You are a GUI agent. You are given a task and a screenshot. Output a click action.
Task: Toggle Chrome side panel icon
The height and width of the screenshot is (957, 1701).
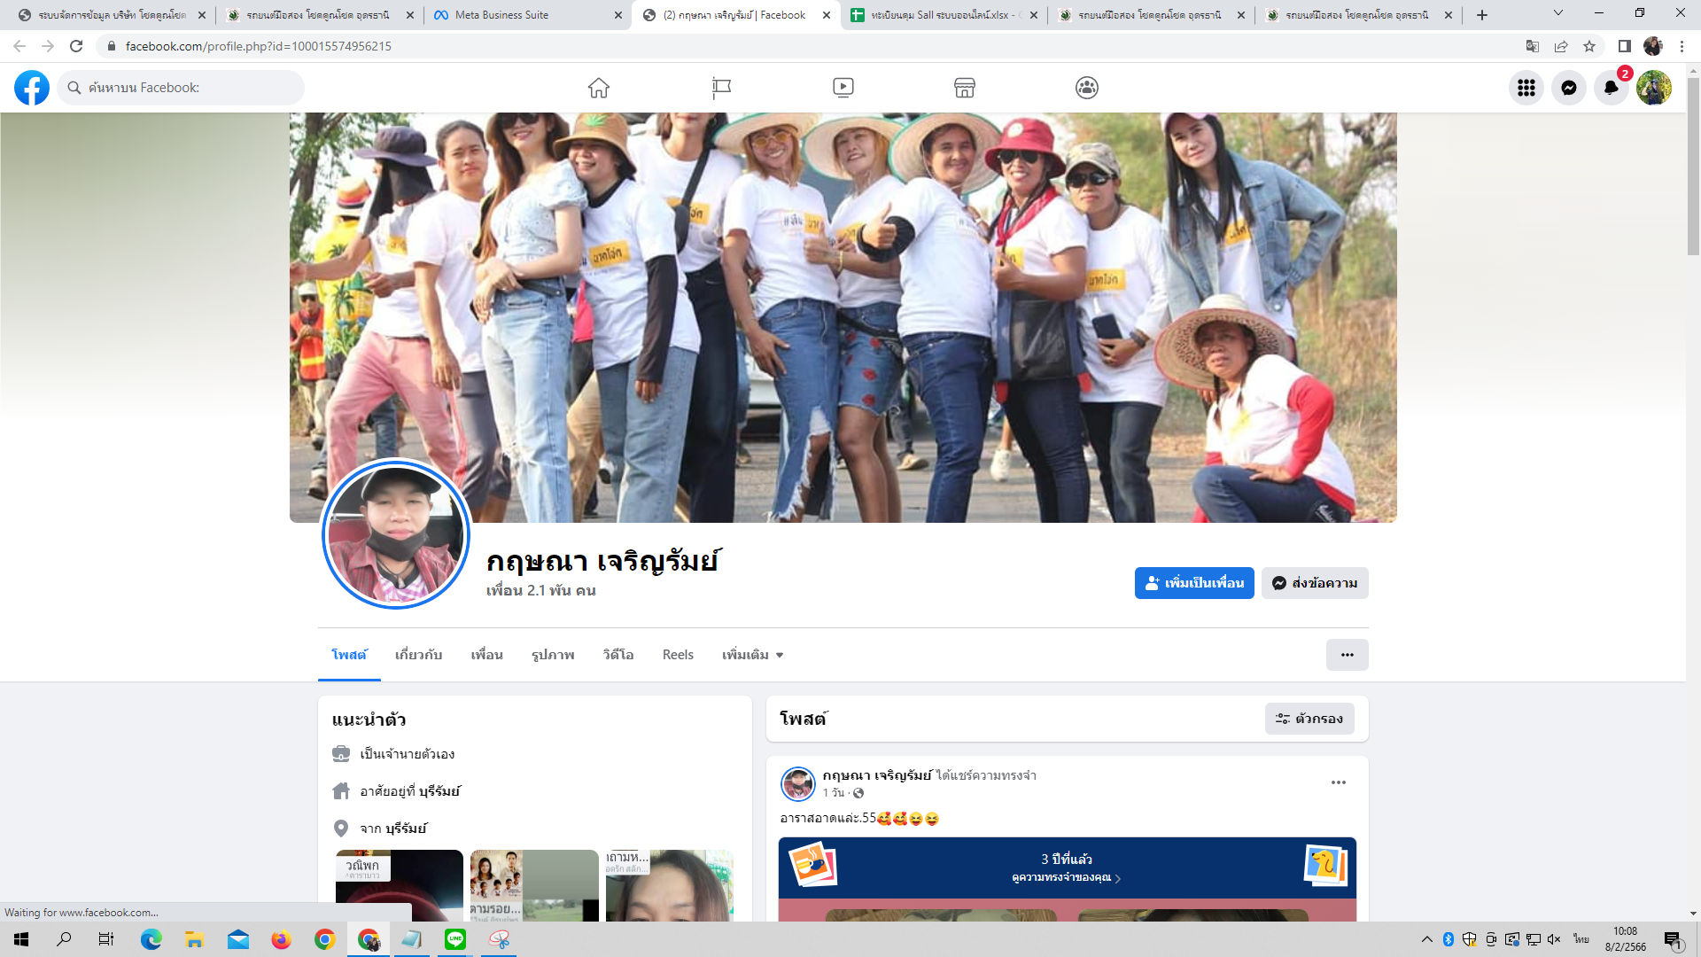(x=1624, y=46)
